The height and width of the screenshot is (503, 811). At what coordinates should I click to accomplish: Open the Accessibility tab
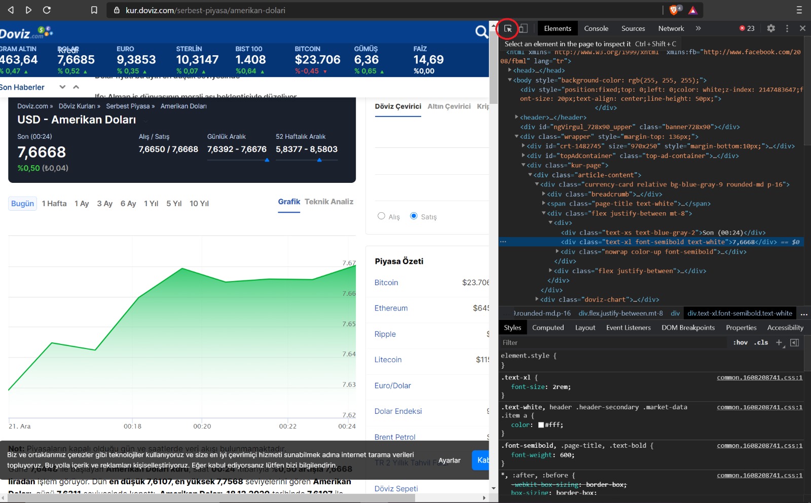point(785,328)
